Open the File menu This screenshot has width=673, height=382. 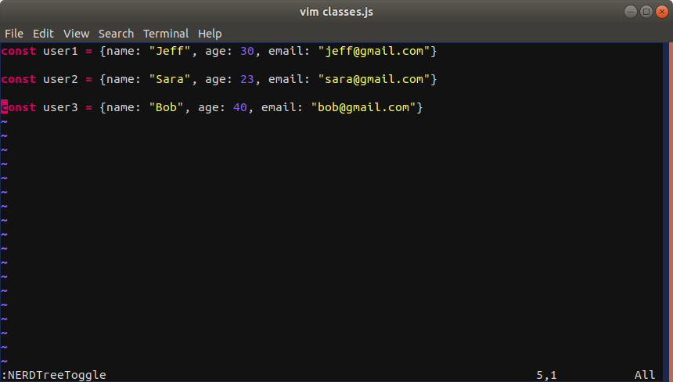pos(14,34)
